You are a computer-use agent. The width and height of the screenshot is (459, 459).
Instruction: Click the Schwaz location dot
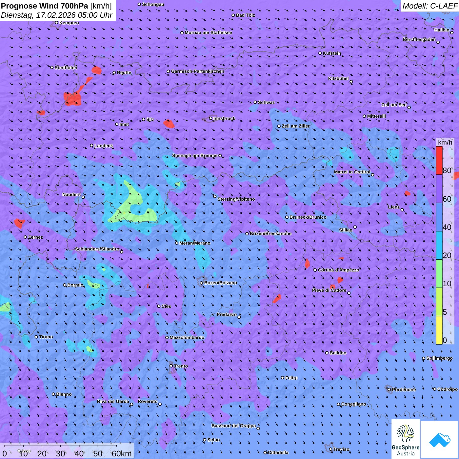(255, 102)
